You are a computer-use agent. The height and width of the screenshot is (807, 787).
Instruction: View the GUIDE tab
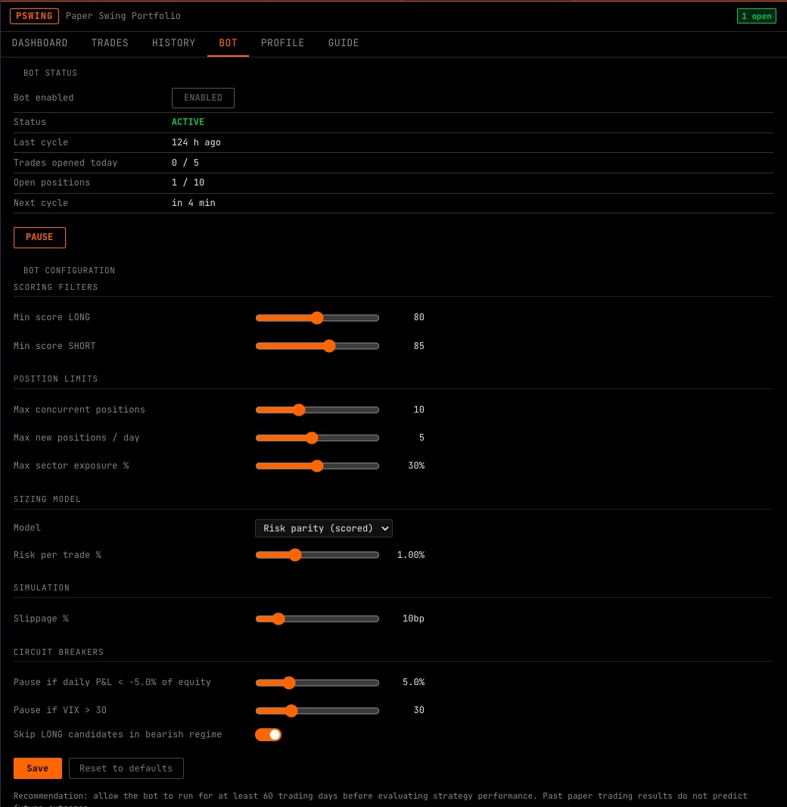pyautogui.click(x=343, y=43)
